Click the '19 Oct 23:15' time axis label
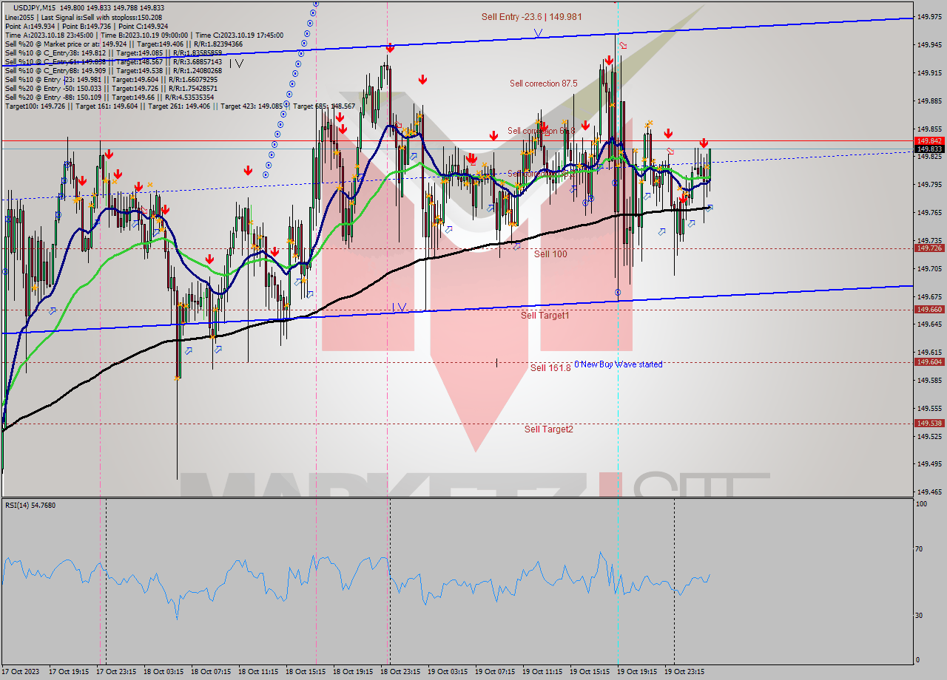 click(x=684, y=672)
